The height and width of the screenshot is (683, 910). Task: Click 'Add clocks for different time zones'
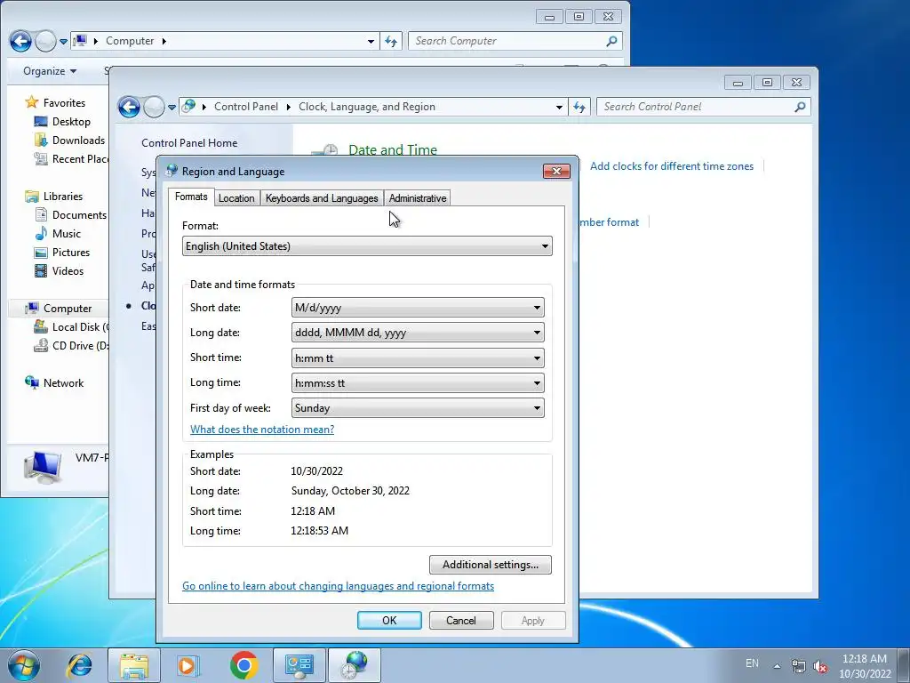coord(672,166)
